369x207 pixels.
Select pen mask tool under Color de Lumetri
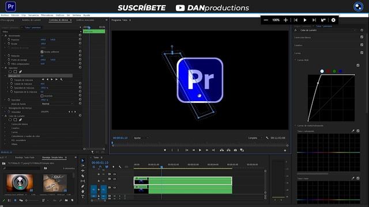click(x=21, y=120)
